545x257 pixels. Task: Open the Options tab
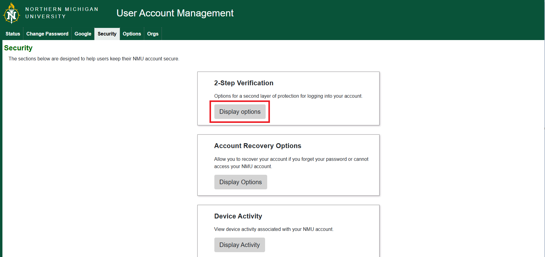(132, 34)
